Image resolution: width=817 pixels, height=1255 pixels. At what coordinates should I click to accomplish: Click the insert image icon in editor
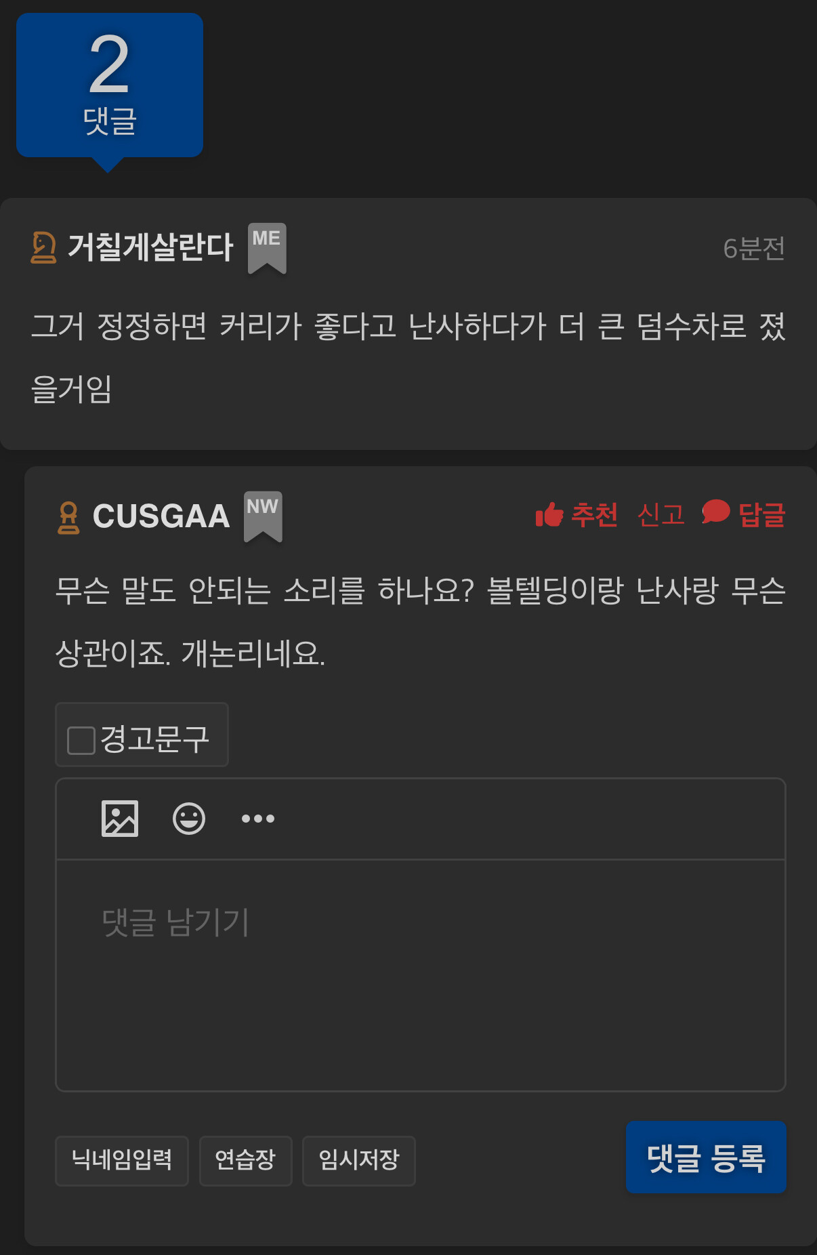click(x=120, y=819)
